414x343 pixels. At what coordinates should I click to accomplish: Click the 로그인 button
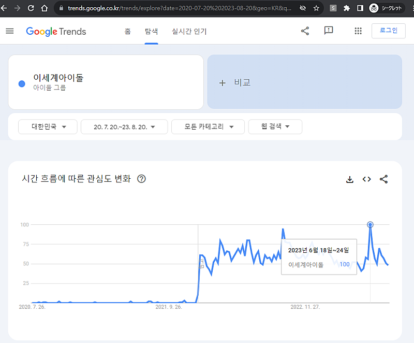[389, 31]
